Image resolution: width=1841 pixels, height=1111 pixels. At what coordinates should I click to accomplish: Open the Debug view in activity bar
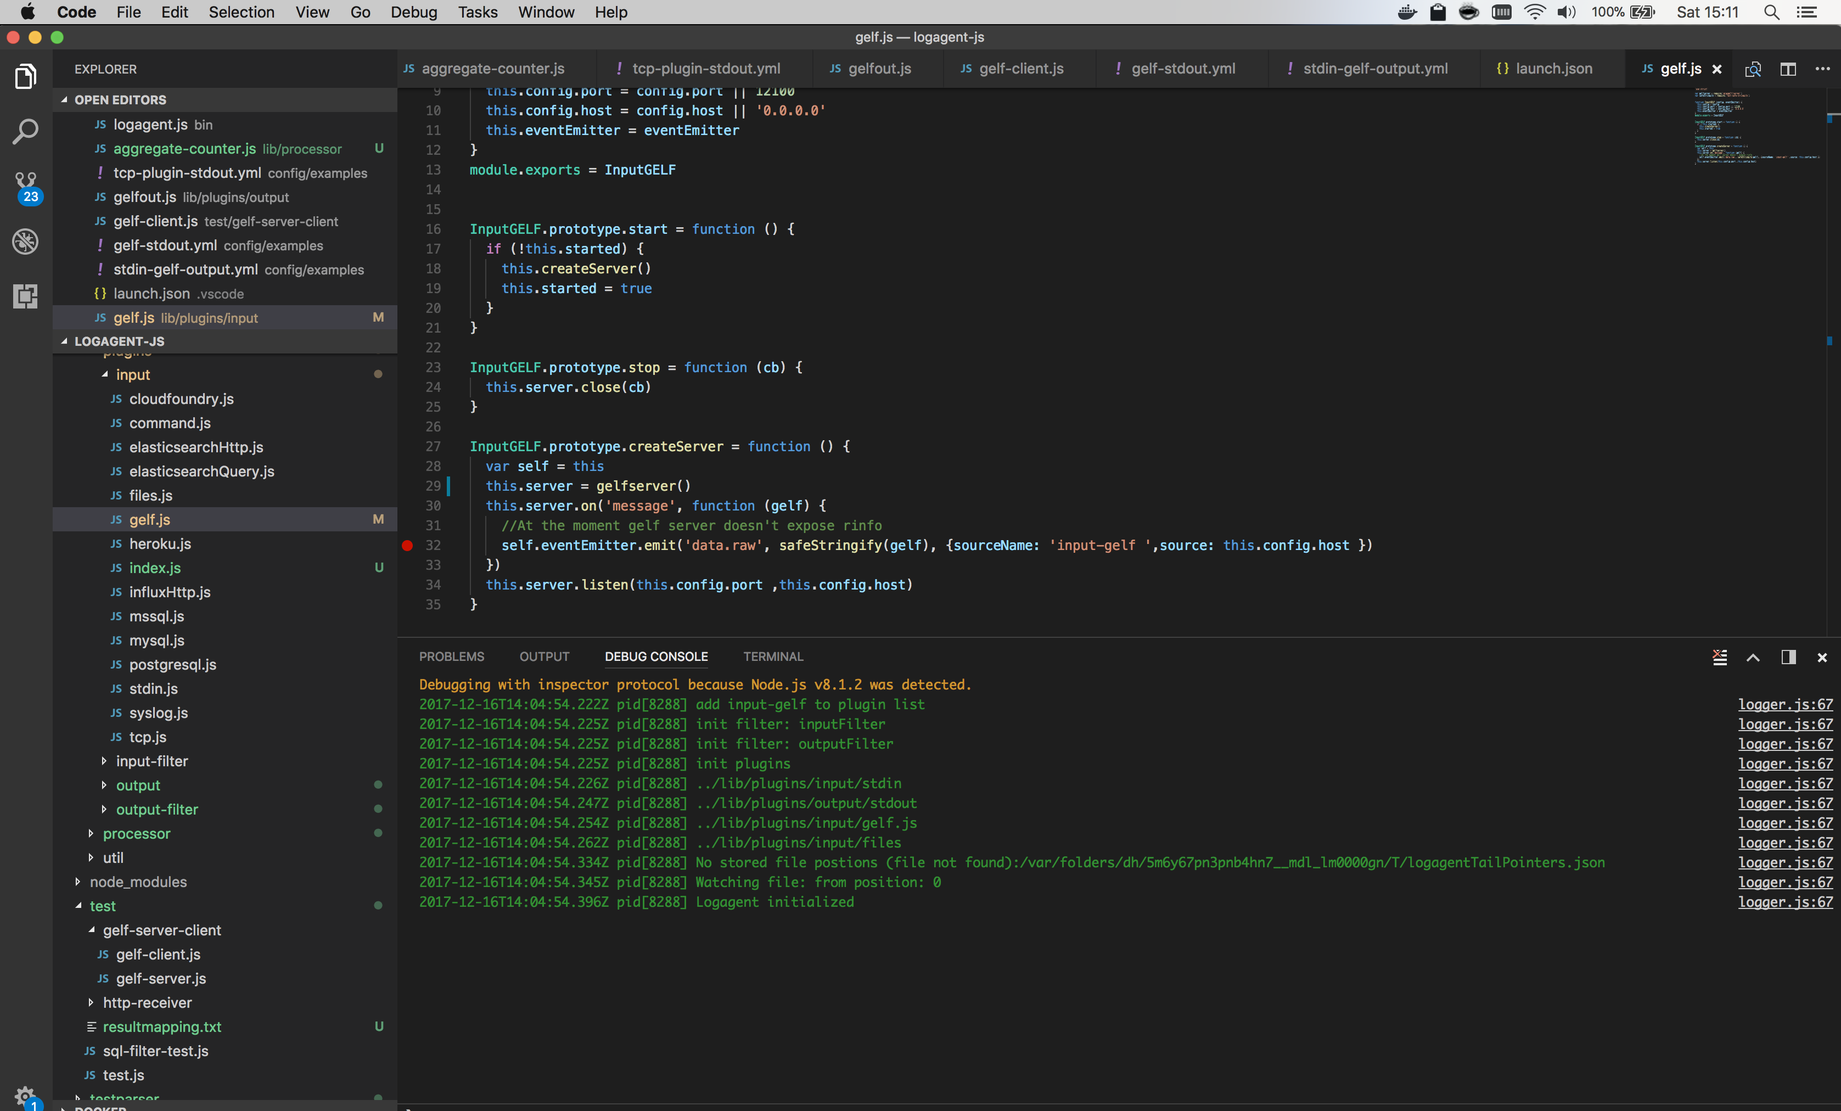(25, 242)
